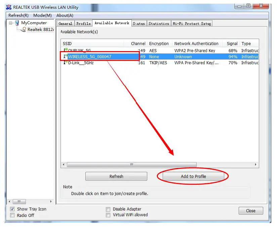
Task: Open the About(A) menu
Action: pyautogui.click(x=65, y=15)
